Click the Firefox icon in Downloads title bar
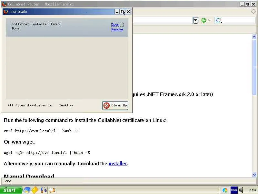Image resolution: width=258 pixels, height=194 pixels. [x=5, y=12]
